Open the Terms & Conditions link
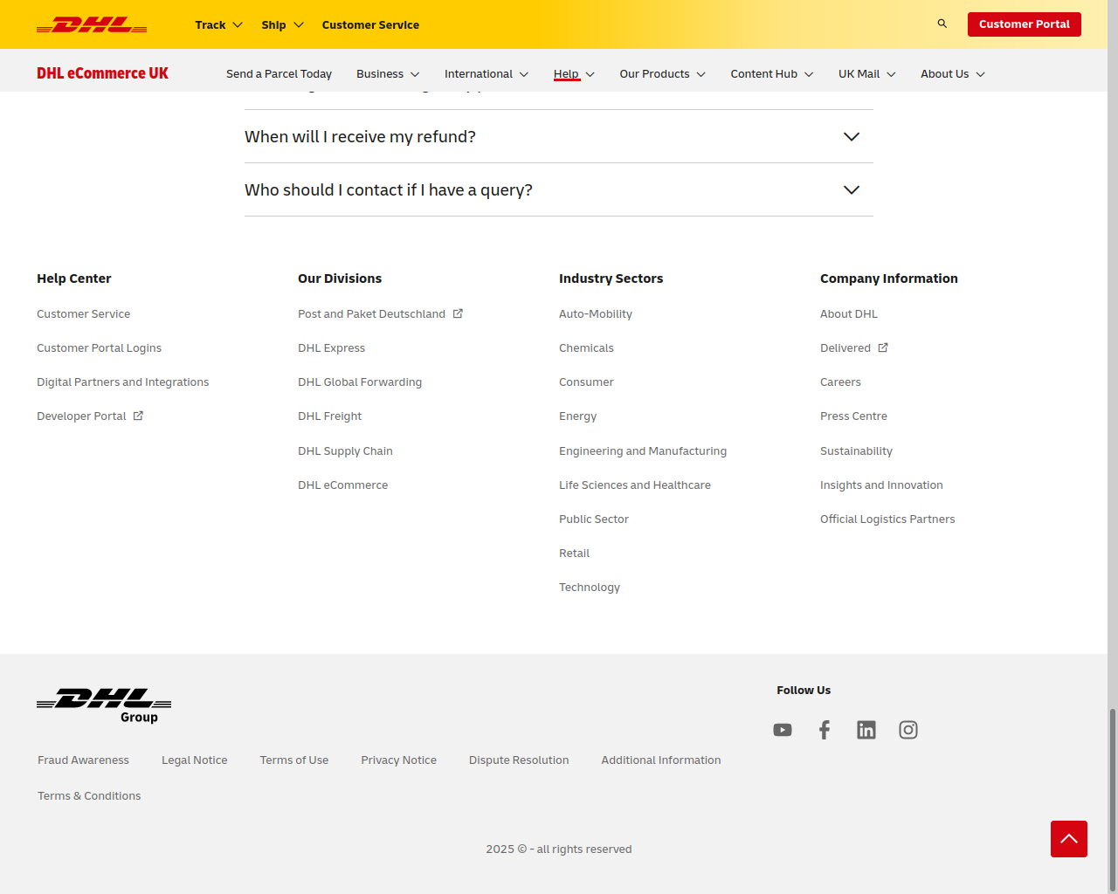Viewport: 1118px width, 894px height. click(x=89, y=795)
